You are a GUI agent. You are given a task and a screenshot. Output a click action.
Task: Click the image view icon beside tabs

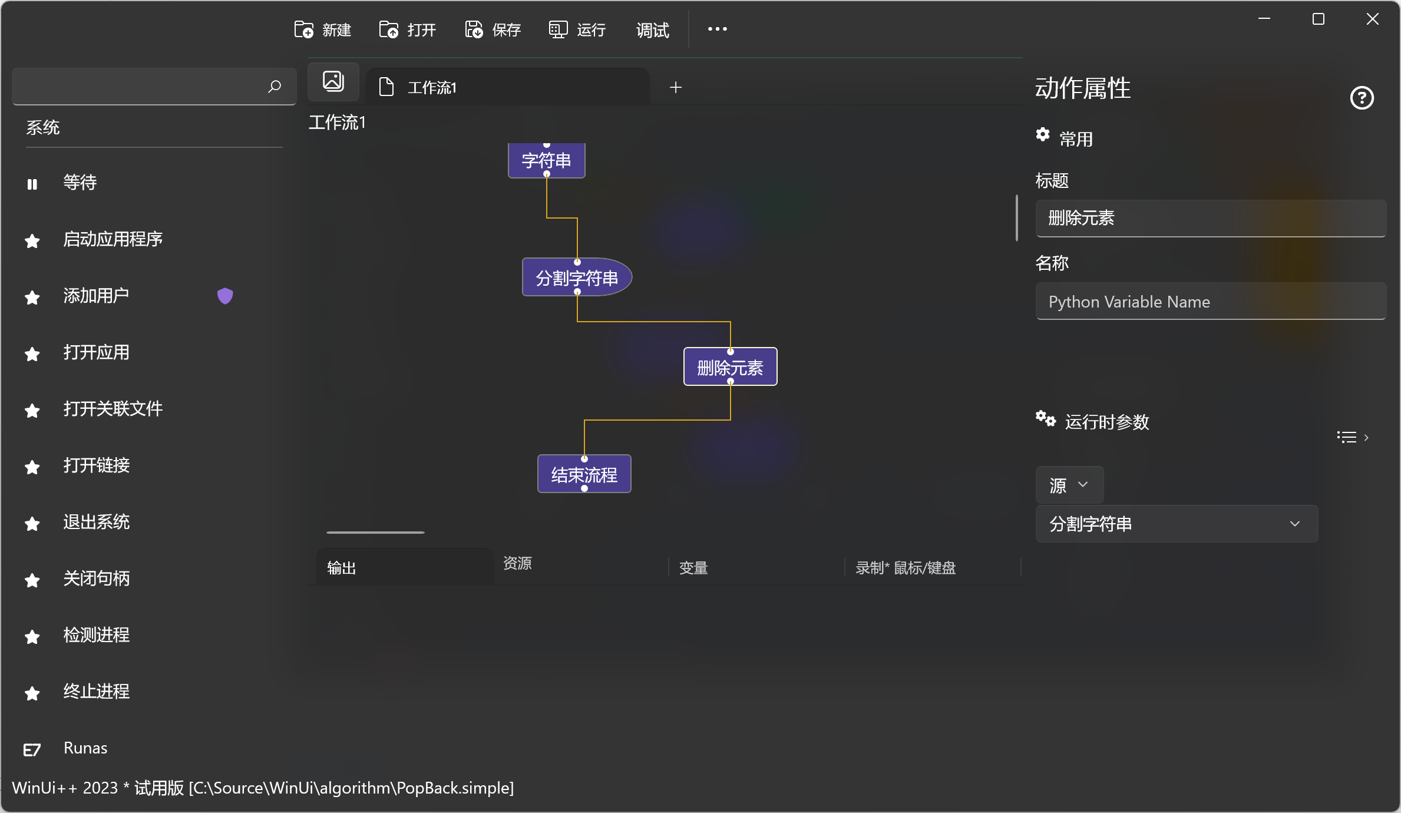(333, 81)
